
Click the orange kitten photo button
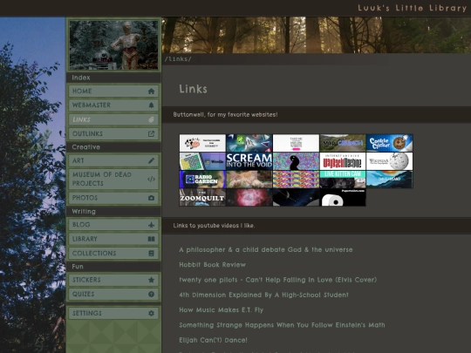[x=249, y=180]
